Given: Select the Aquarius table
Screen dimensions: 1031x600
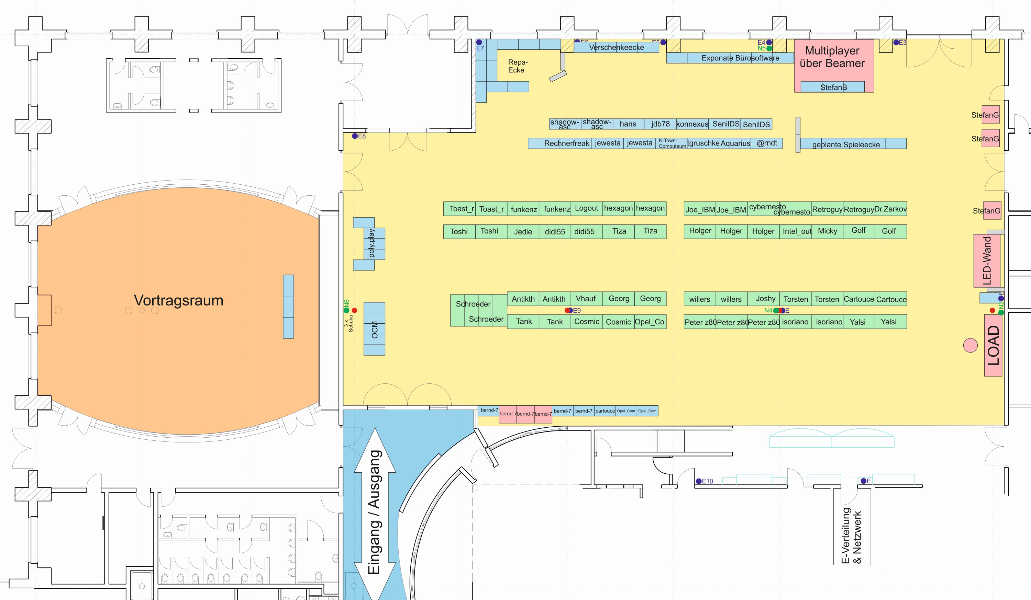Looking at the screenshot, I should click(735, 143).
